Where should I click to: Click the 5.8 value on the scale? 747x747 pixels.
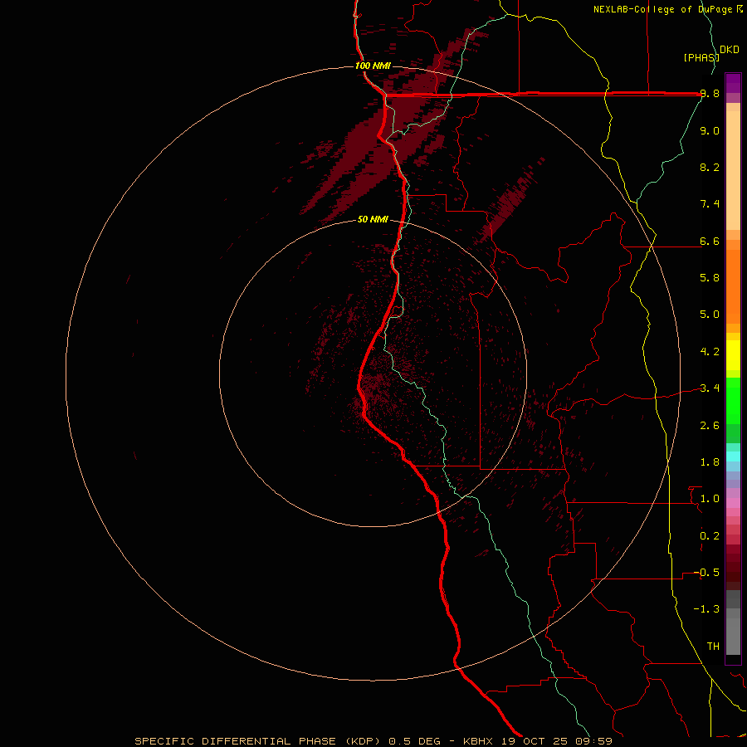pos(710,278)
